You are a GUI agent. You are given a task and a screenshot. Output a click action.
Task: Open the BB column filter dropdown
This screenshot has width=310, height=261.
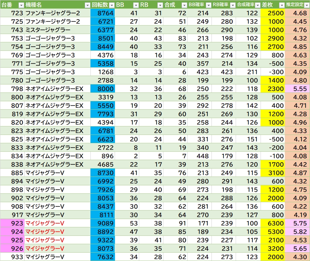pos(136,5)
